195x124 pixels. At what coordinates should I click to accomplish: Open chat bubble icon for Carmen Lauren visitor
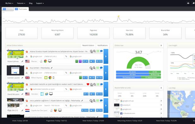pyautogui.click(x=101, y=68)
